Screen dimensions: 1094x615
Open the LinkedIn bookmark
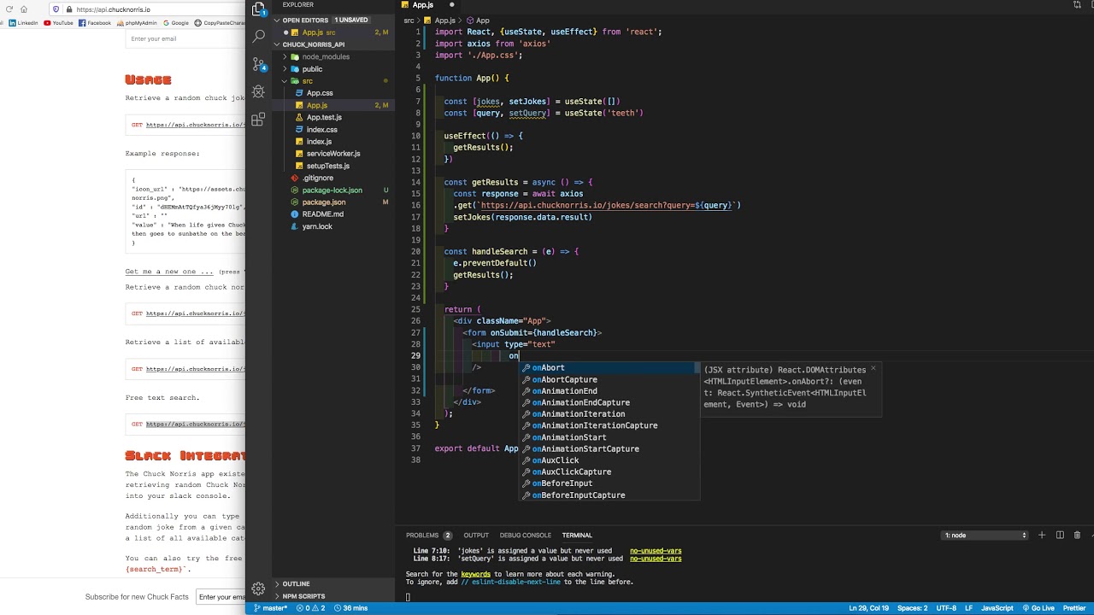pyautogui.click(x=23, y=23)
